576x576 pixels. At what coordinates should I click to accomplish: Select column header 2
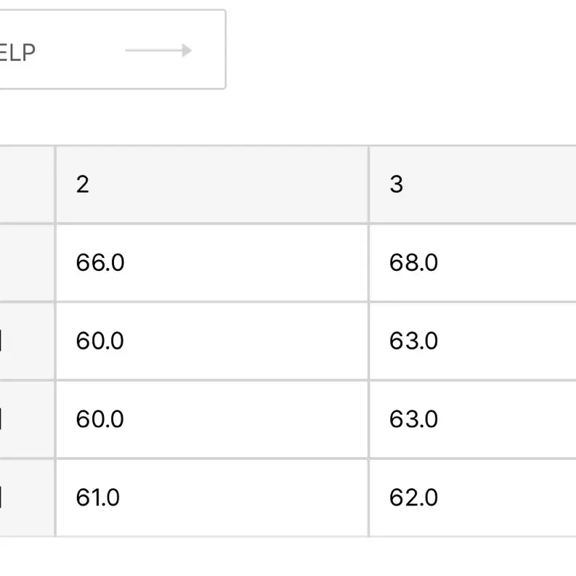tap(212, 184)
